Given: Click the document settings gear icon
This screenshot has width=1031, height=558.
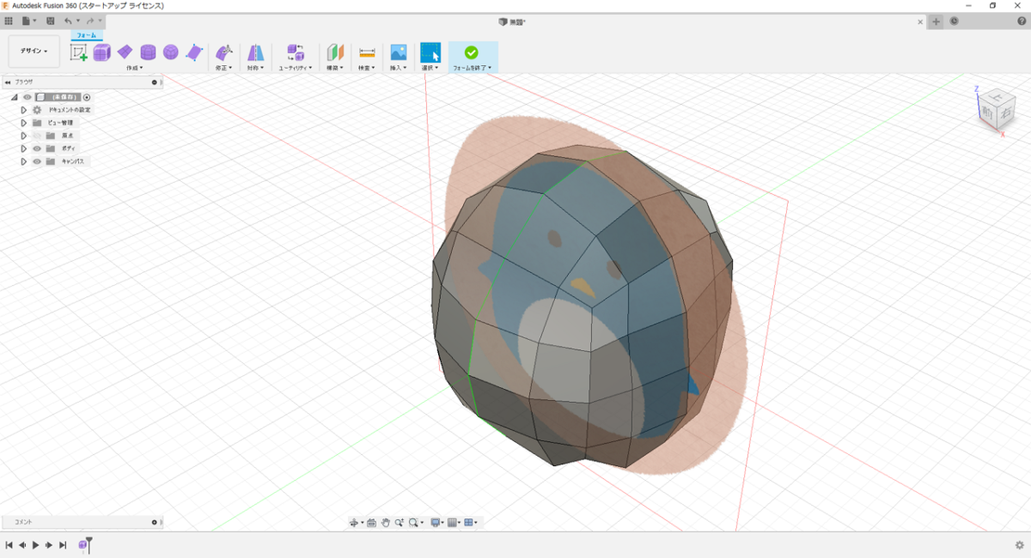Looking at the screenshot, I should click(x=37, y=110).
